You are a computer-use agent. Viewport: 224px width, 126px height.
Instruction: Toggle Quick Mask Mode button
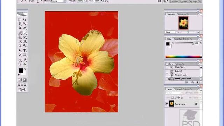(24, 80)
